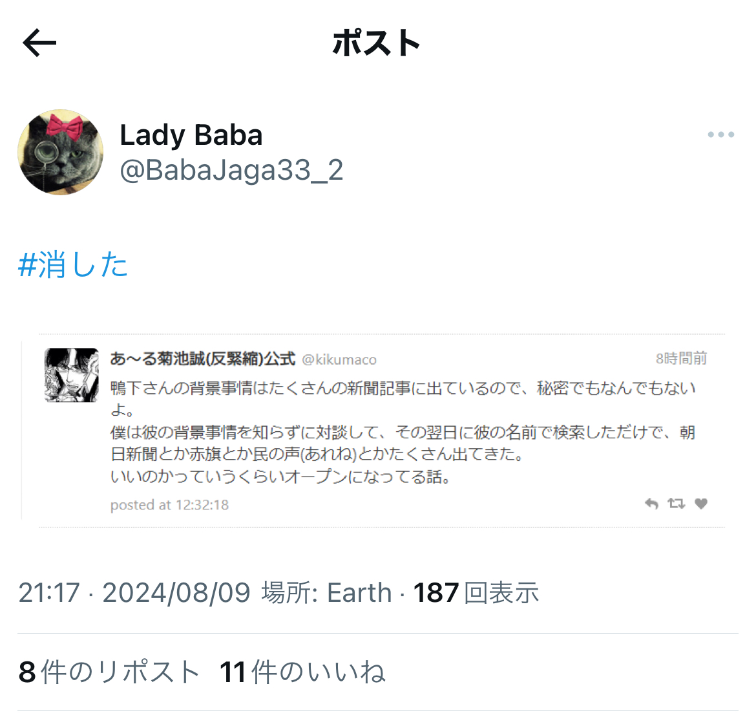
Task: Open the three-dot more options menu
Action: (721, 134)
